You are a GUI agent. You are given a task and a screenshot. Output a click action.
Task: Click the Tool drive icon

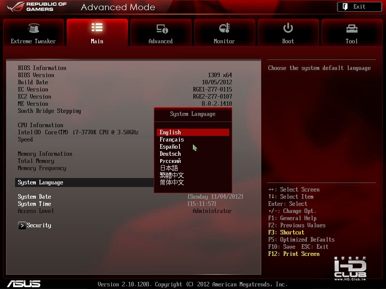pos(352,29)
